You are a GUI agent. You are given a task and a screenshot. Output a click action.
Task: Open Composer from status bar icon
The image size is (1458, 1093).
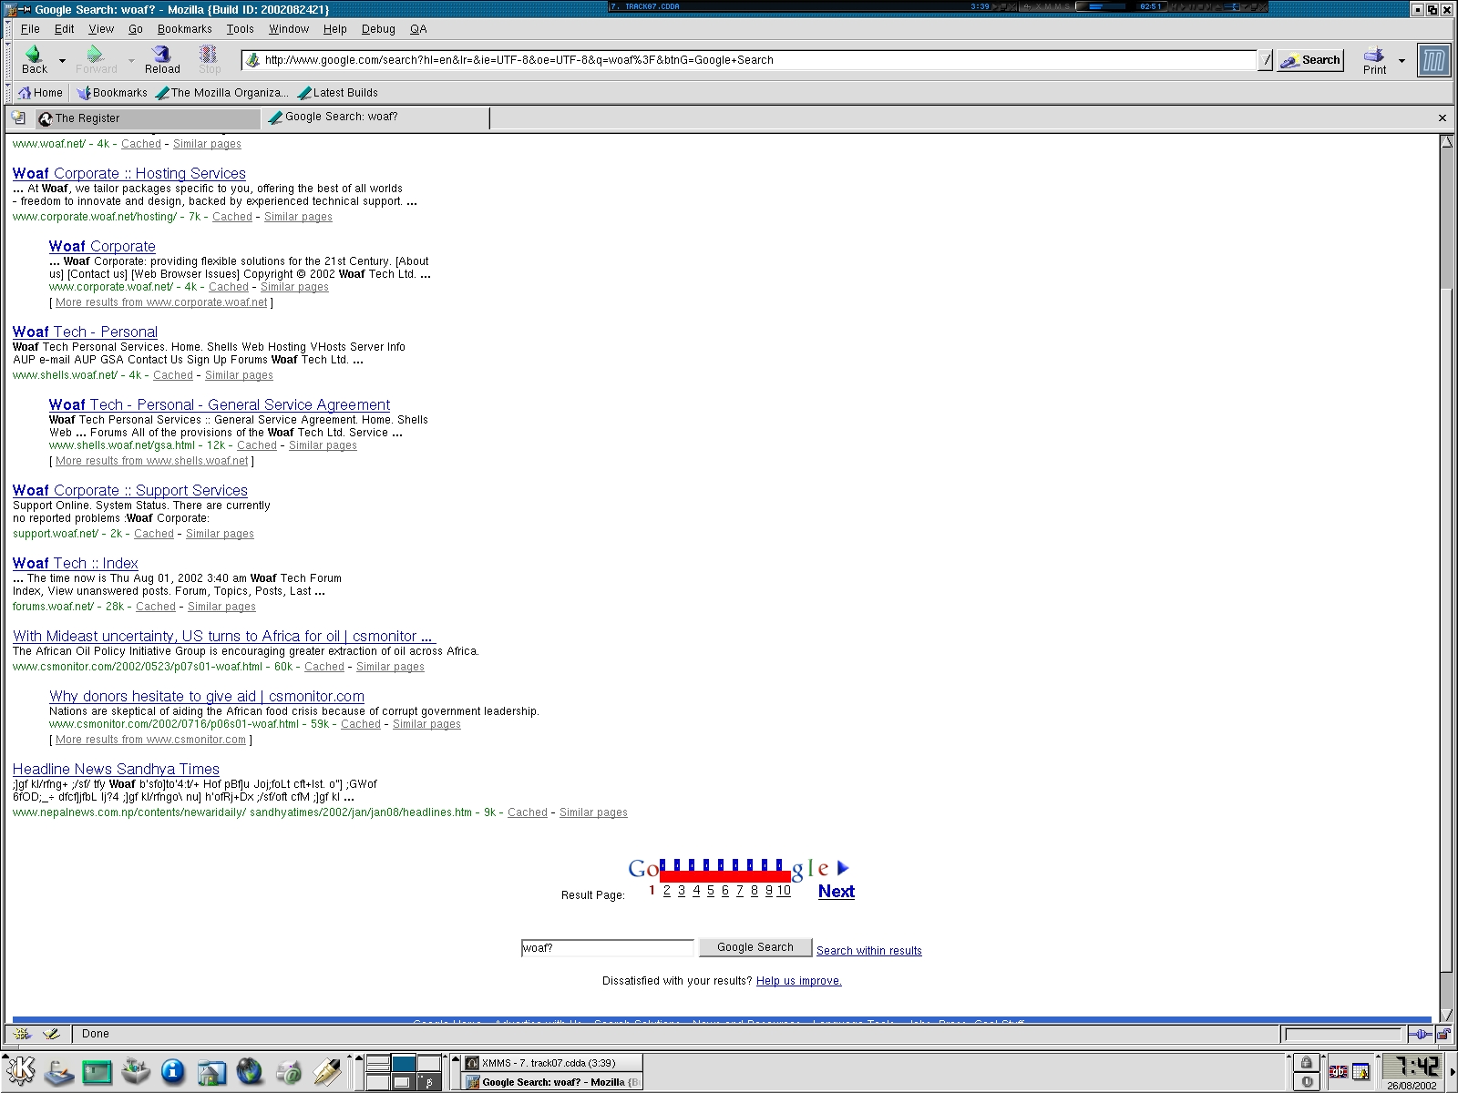coord(53,1034)
